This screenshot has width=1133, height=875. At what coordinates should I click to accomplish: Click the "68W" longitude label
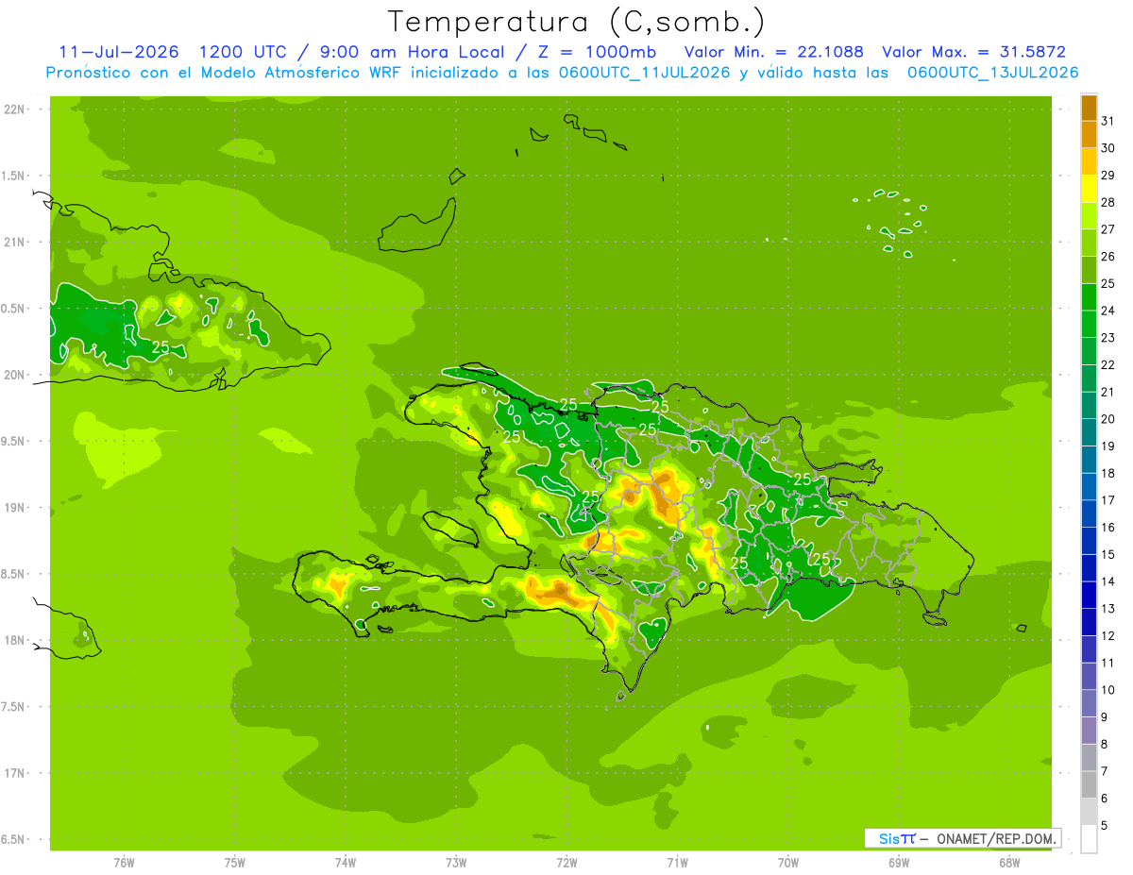pyautogui.click(x=1008, y=863)
